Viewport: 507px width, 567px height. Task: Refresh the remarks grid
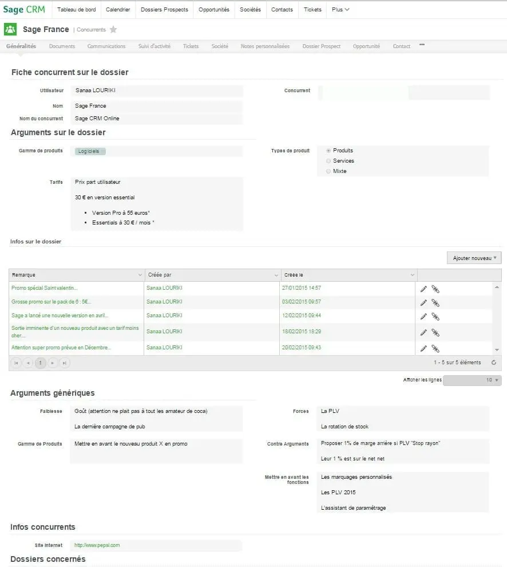[494, 363]
